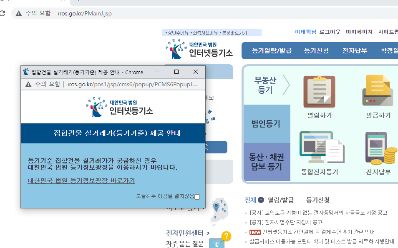
Task: Click popup heading 집합건물 실거래가(등기기준) 제공 안내
Action: click(117, 133)
